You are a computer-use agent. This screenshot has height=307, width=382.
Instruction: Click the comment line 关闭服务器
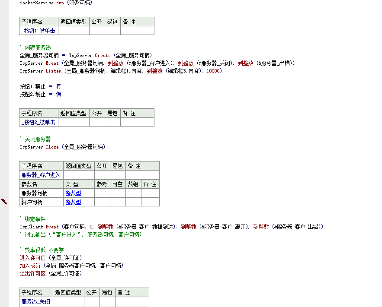coord(35,139)
